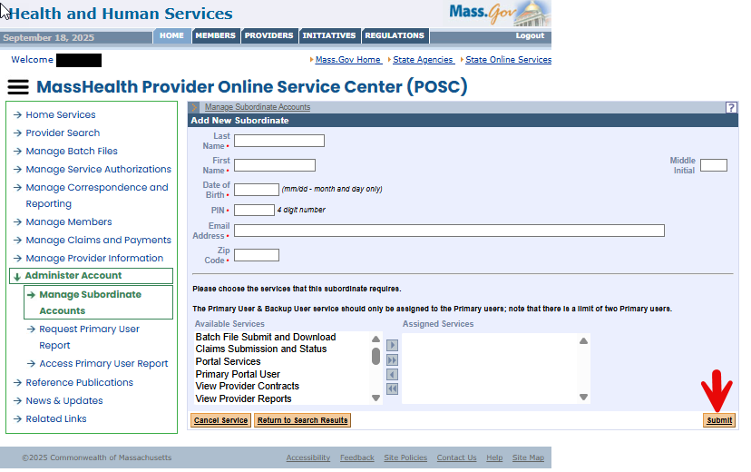This screenshot has height=472, width=751.
Task: Click the Submit button
Action: [719, 420]
